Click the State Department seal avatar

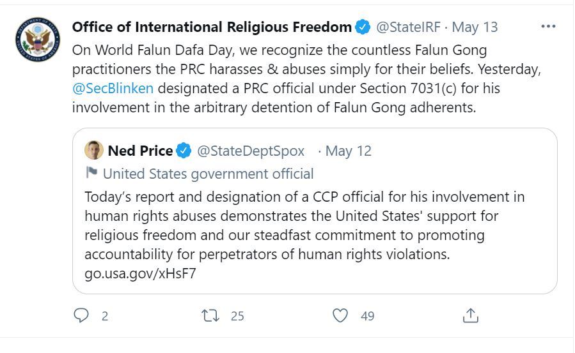tap(37, 40)
